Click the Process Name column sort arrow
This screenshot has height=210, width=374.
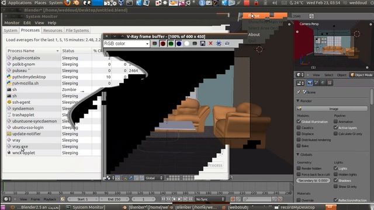[x=57, y=51]
